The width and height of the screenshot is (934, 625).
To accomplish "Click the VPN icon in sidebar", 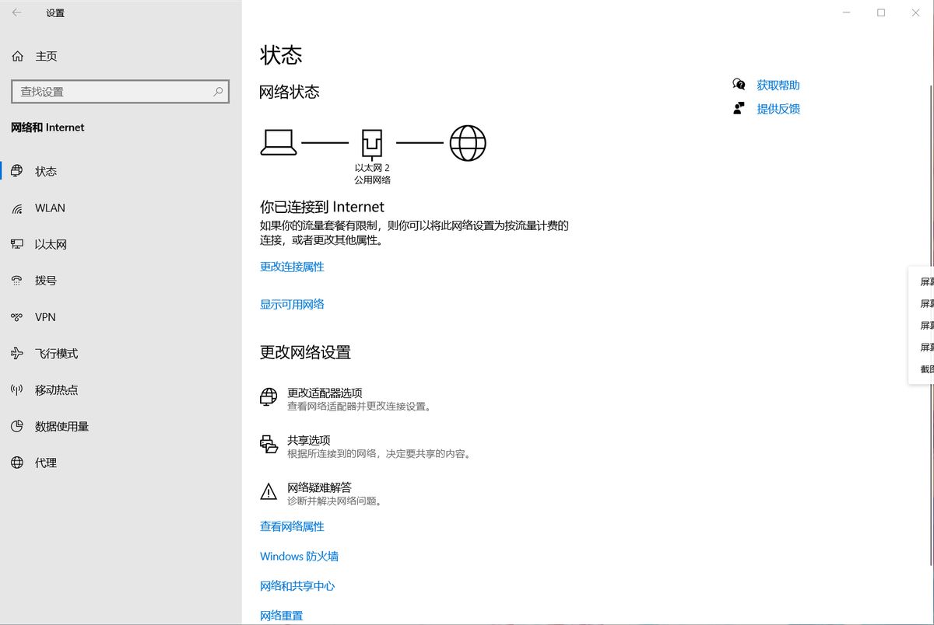I will pyautogui.click(x=17, y=317).
